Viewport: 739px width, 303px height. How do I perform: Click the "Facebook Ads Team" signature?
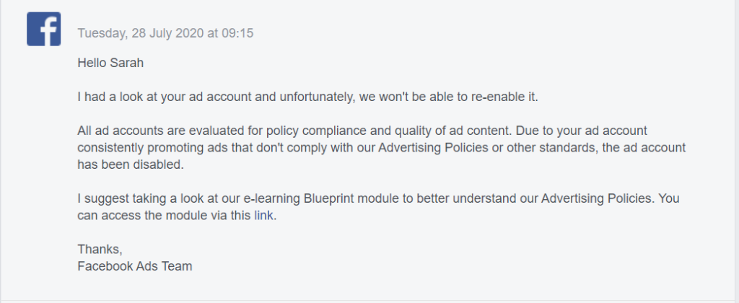[134, 266]
